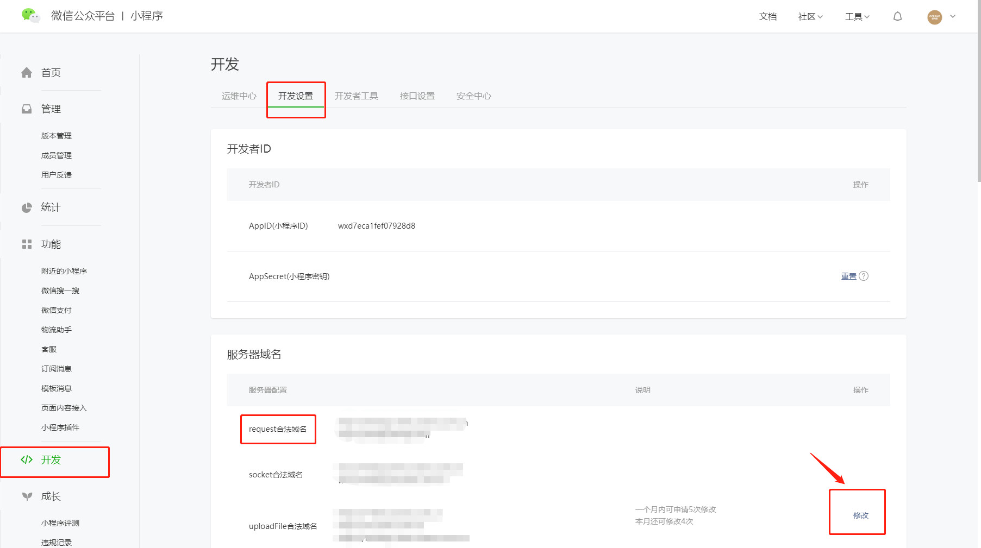Open the 社区 dropdown menu

810,17
